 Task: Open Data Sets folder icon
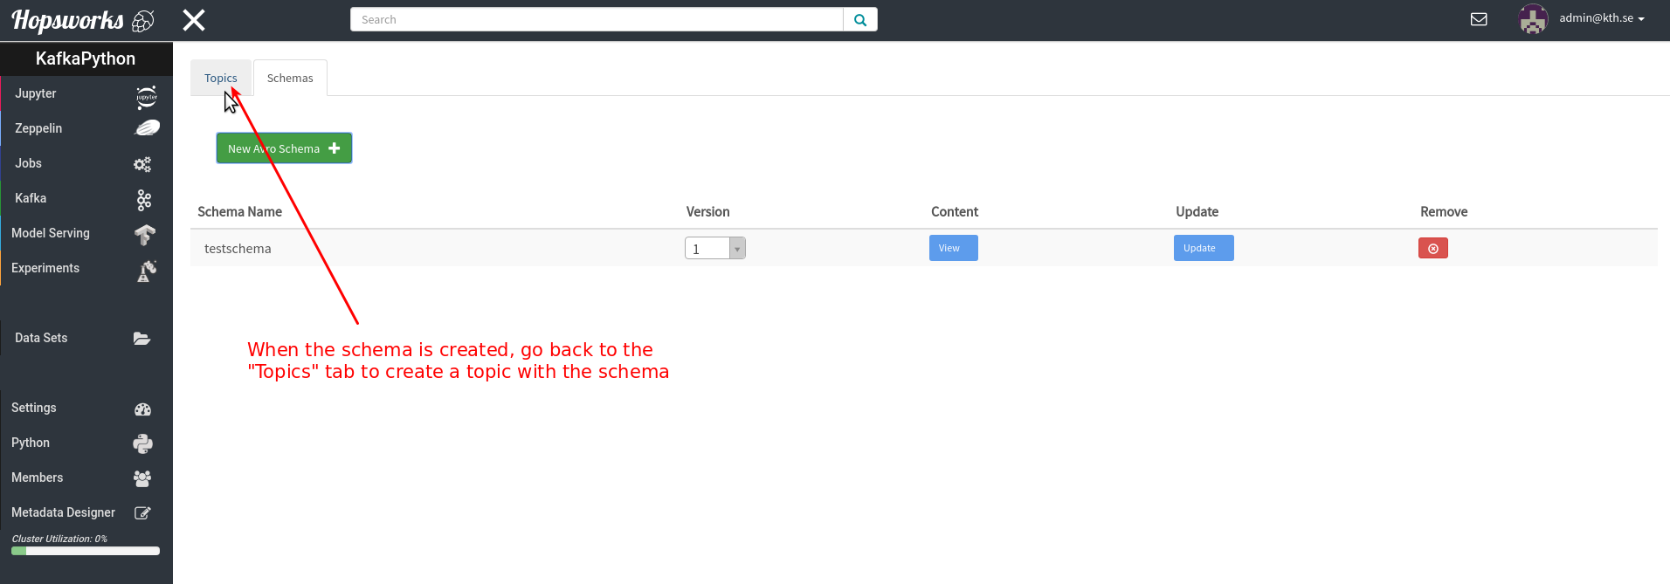pyautogui.click(x=141, y=339)
